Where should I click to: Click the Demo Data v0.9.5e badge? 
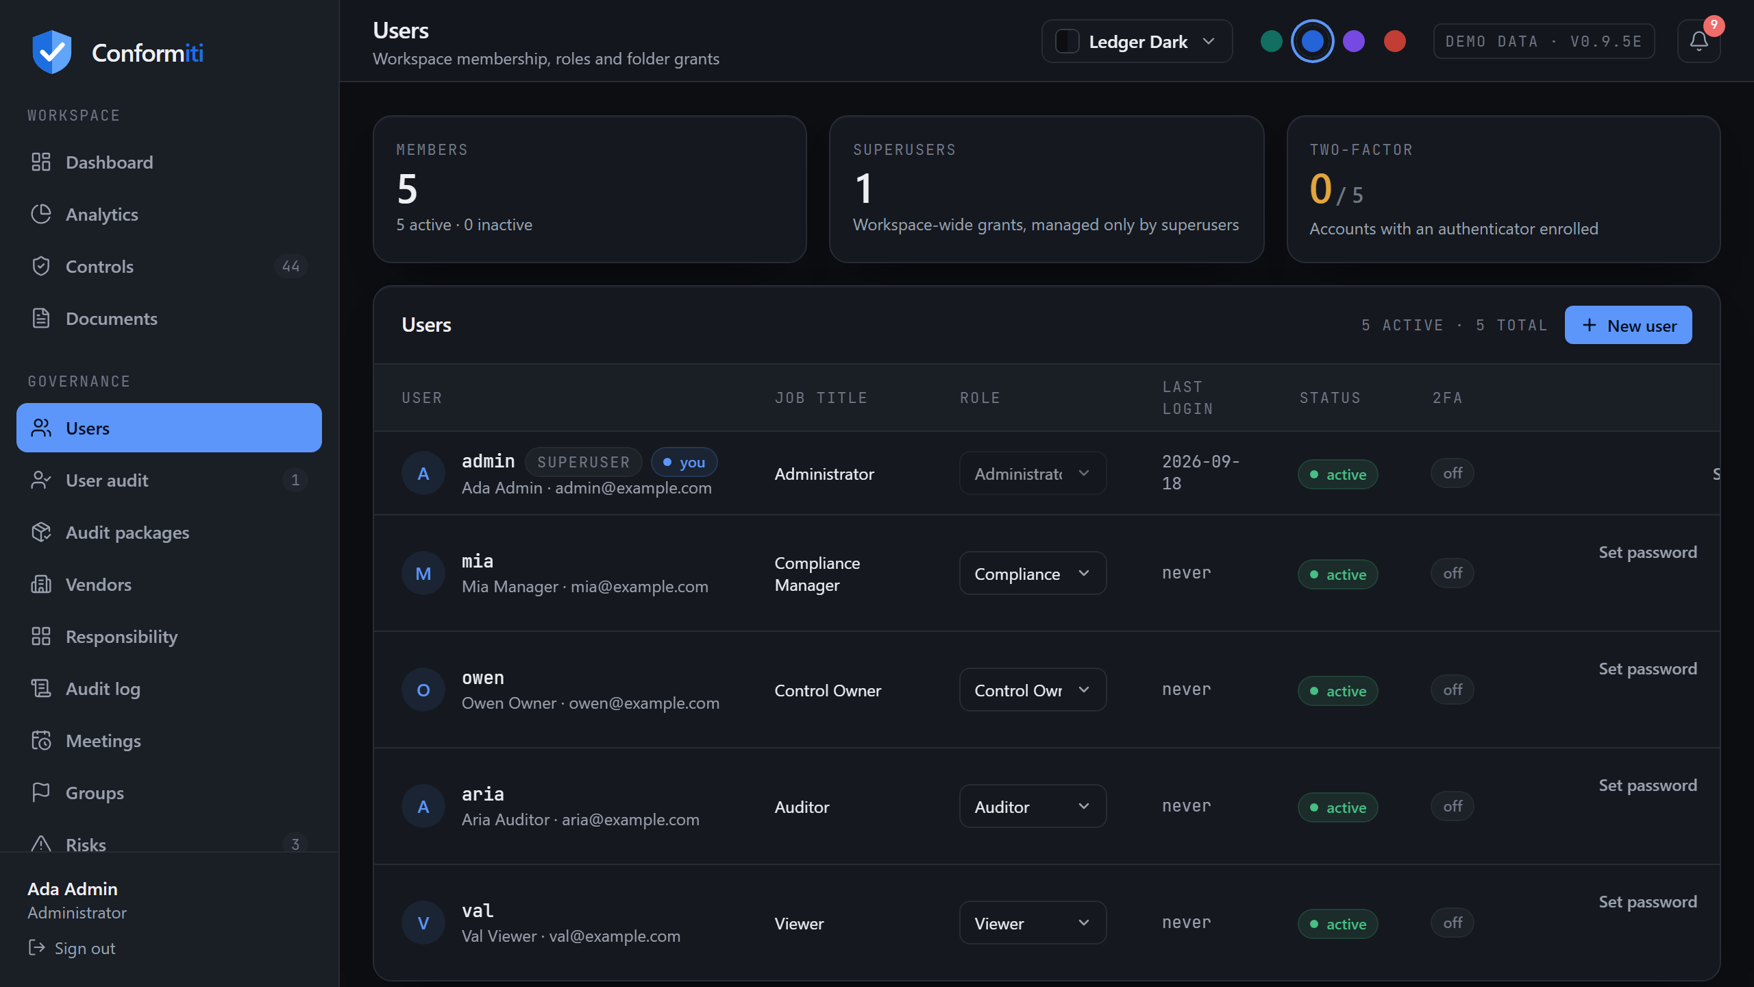(1544, 41)
